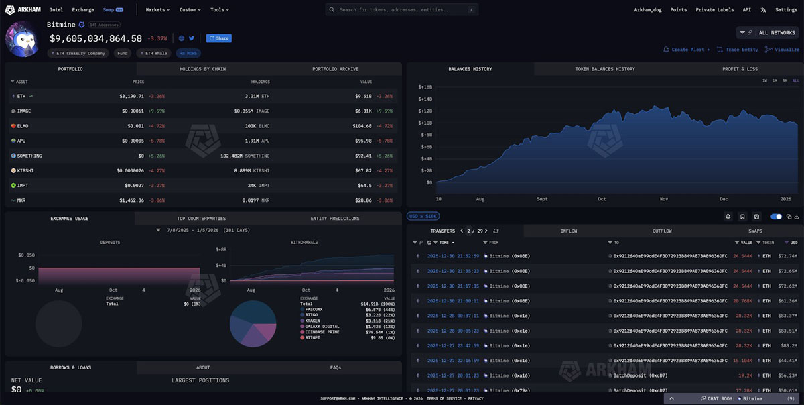Image resolution: width=804 pixels, height=405 pixels.
Task: Click the Twitter icon next to the Share button
Action: tap(192, 38)
